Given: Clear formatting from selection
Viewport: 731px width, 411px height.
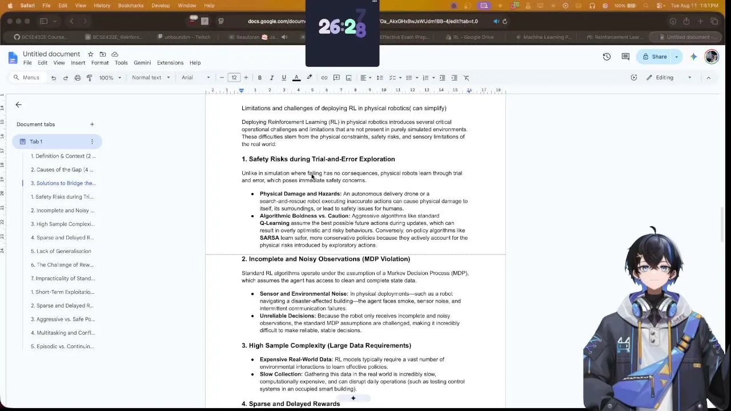Looking at the screenshot, I should 467,78.
